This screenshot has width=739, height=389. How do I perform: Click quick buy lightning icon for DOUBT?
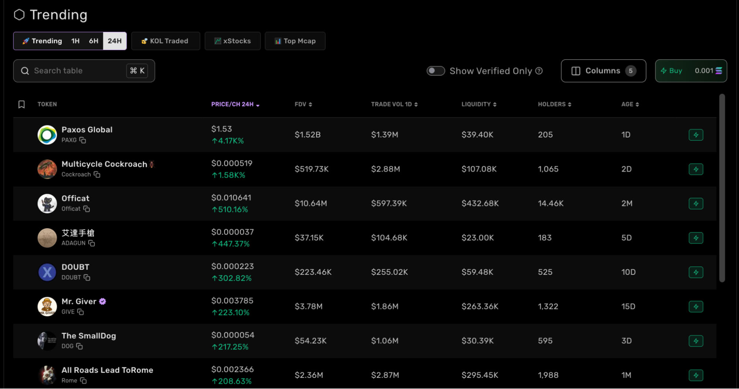pos(696,272)
